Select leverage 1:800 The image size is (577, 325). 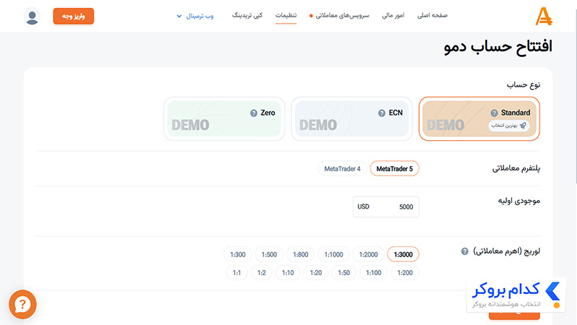pyautogui.click(x=301, y=254)
